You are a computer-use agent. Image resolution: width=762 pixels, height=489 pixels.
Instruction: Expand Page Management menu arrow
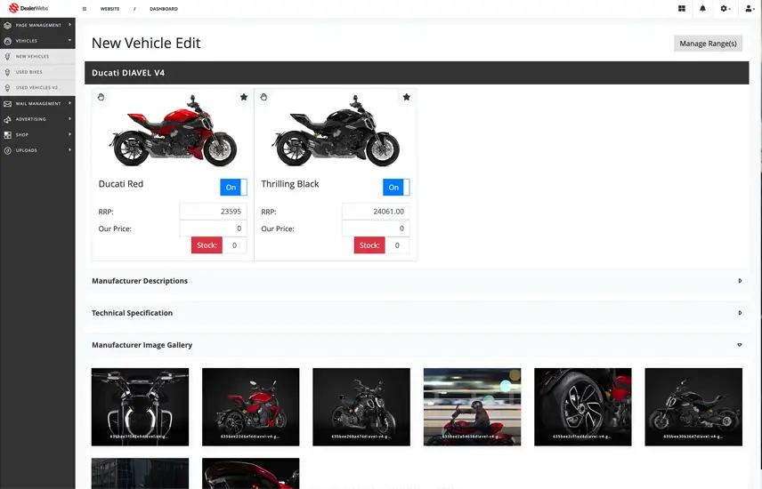[x=70, y=25]
